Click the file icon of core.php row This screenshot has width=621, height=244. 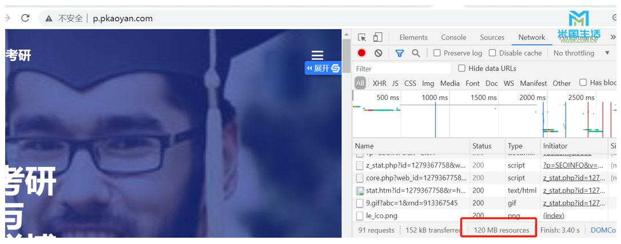[359, 178]
